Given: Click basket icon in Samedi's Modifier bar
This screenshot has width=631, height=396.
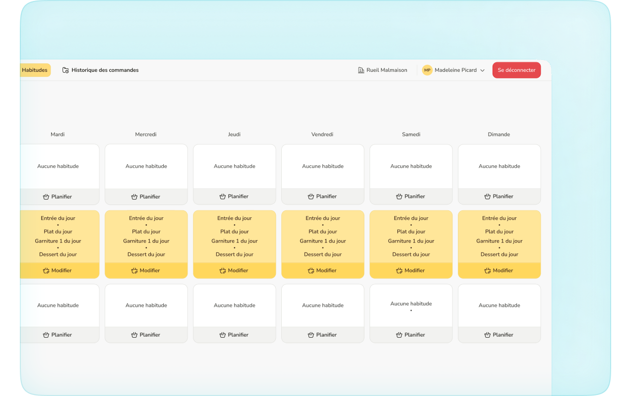Looking at the screenshot, I should coord(399,271).
